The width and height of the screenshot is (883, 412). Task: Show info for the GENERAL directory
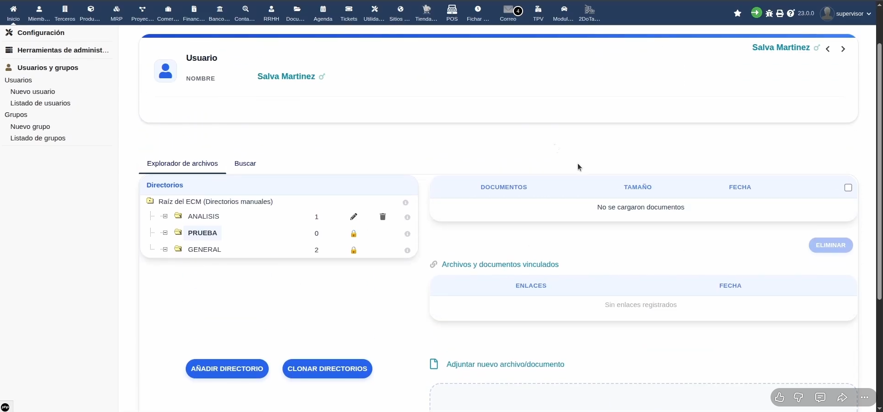[407, 250]
